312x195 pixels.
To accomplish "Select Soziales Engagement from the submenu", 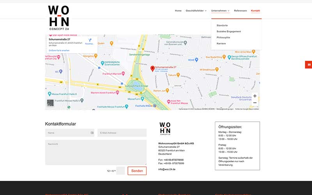I will [229, 32].
